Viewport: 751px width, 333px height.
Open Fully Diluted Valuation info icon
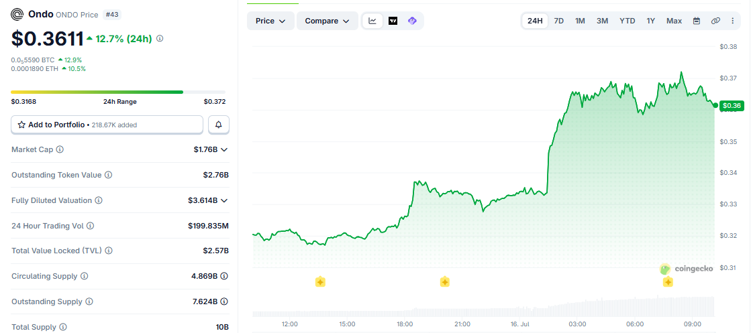point(99,200)
